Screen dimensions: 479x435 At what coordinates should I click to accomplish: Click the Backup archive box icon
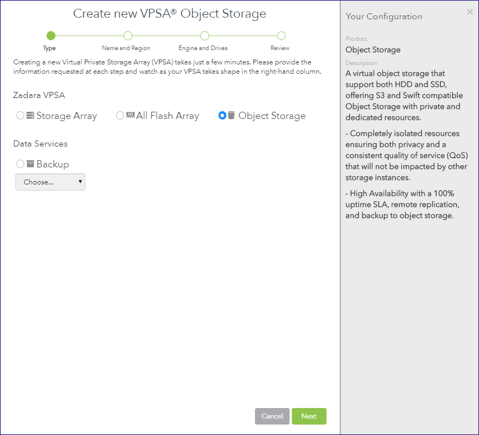point(30,164)
